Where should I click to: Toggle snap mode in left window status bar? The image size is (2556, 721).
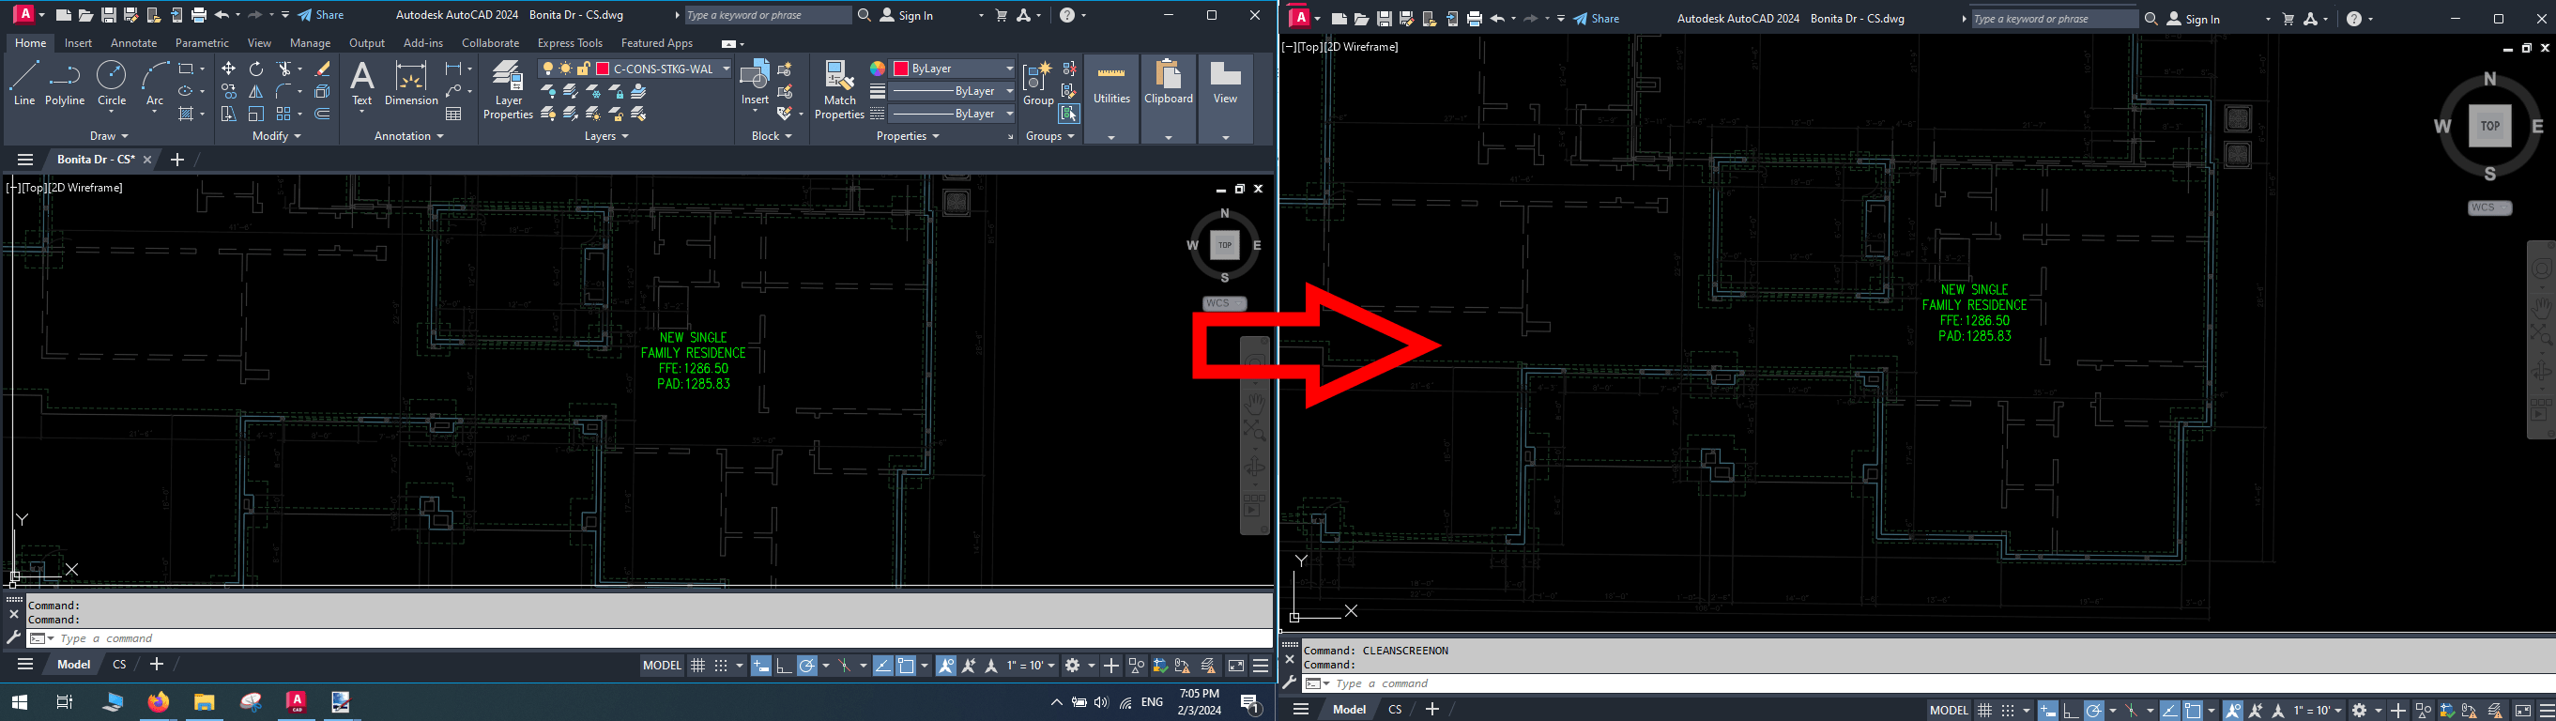(x=721, y=666)
